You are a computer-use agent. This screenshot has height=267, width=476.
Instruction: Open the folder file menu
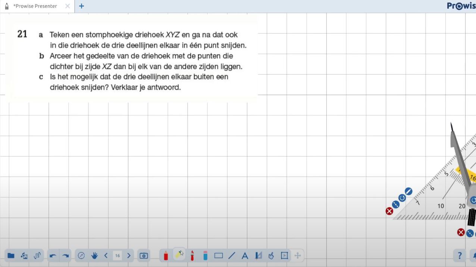(11, 255)
